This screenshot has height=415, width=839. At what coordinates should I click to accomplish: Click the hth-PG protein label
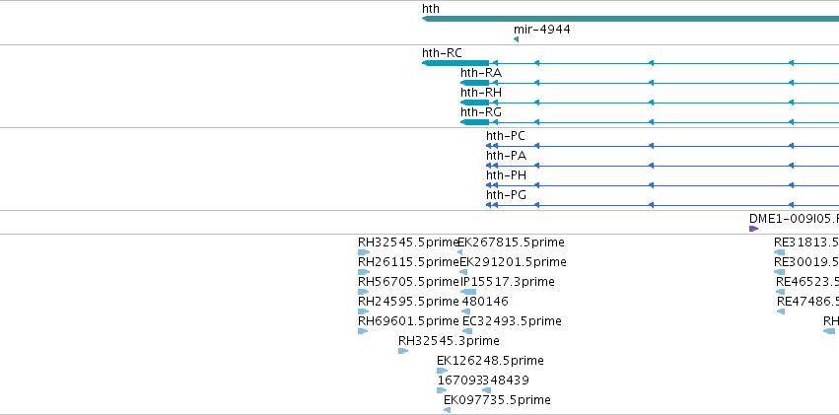pos(506,195)
